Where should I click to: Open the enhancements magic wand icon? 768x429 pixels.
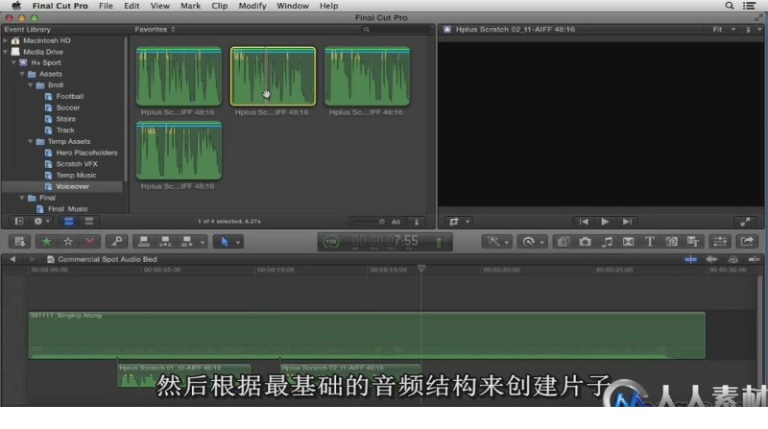493,242
